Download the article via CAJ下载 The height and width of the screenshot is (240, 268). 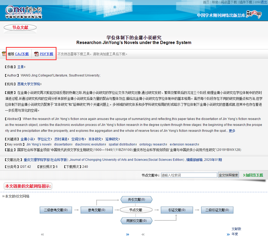click(22, 54)
